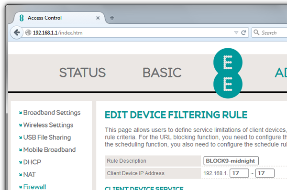This screenshot has height=190, width=287.
Task: Click the Rule Description label
Action: (126, 161)
